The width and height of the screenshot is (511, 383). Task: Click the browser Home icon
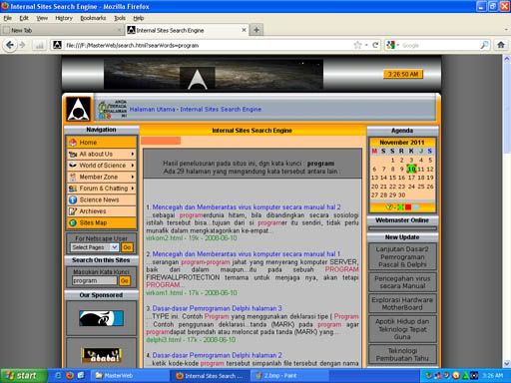pyautogui.click(x=501, y=45)
